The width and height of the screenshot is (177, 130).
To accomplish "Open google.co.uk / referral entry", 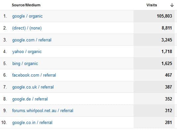I will 33,87.
